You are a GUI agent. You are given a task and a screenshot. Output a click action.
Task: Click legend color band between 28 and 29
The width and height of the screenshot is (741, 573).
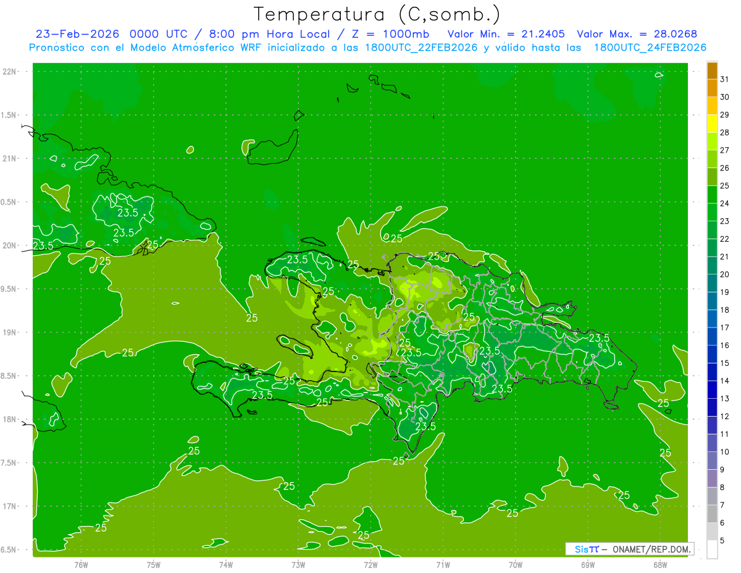point(712,123)
